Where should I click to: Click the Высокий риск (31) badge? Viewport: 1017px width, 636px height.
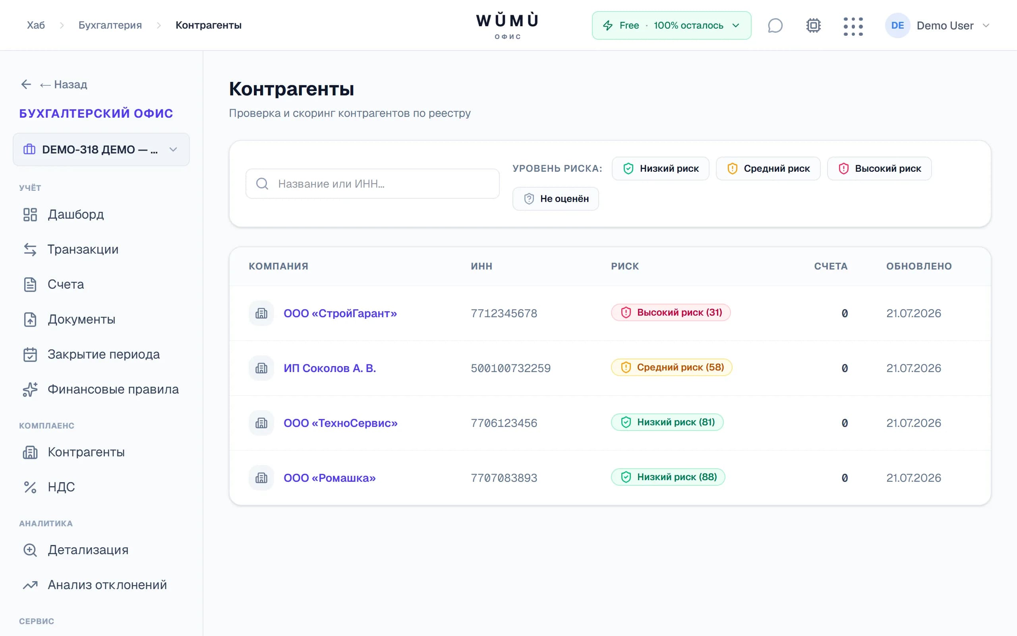(x=671, y=312)
